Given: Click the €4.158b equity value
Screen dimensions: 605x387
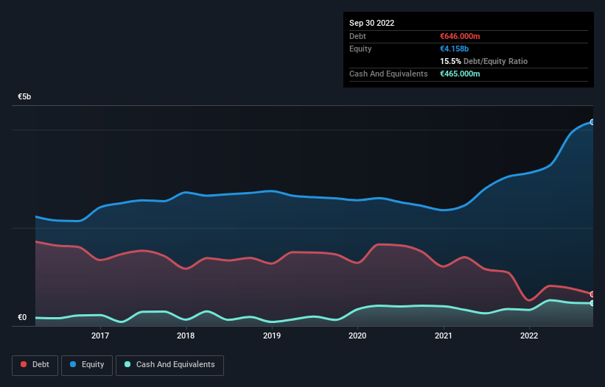Looking at the screenshot, I should pyautogui.click(x=454, y=49).
